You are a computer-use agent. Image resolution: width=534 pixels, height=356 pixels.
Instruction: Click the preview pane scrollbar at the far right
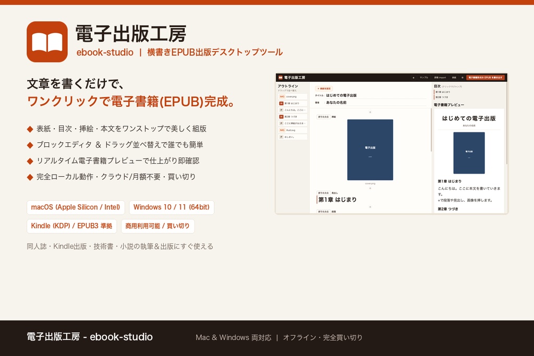pos(507,124)
